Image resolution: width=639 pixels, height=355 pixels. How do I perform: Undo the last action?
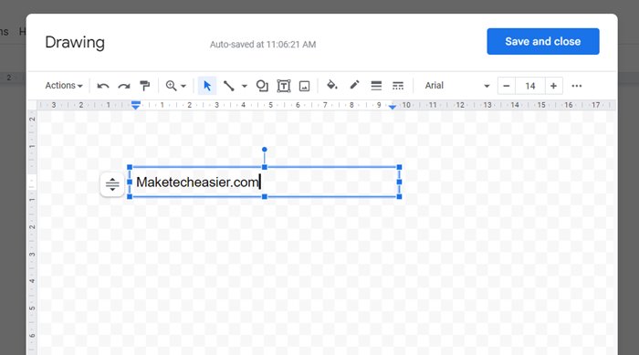click(x=102, y=86)
